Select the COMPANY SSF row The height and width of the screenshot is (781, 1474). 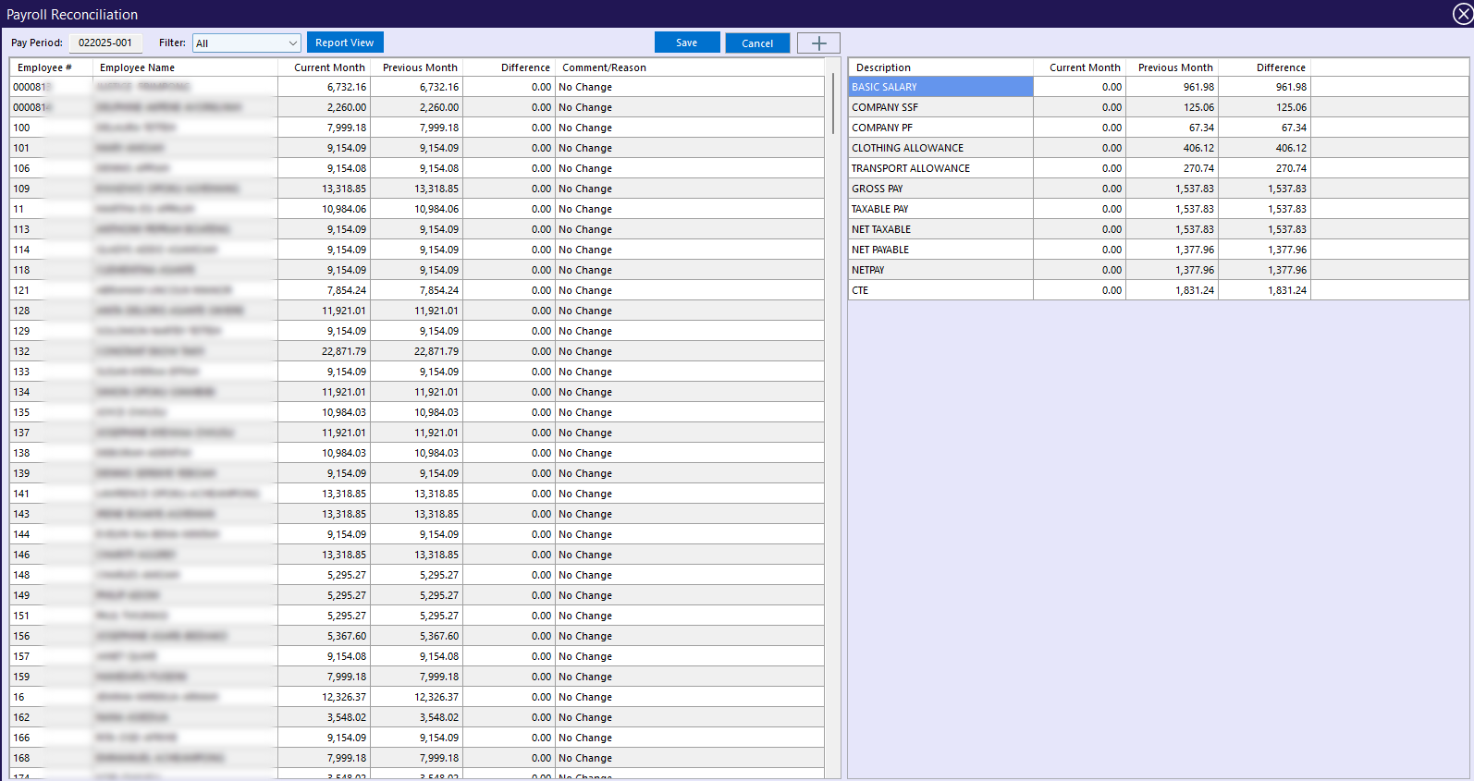(x=940, y=107)
